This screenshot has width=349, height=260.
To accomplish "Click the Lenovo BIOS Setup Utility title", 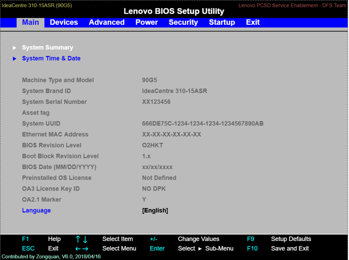I will coord(174,11).
